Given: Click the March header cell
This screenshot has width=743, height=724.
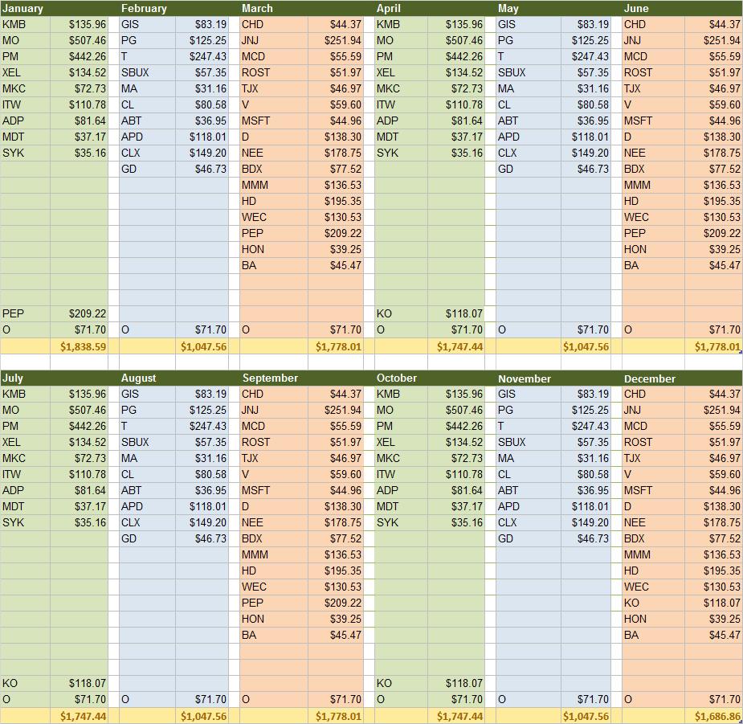Looking at the screenshot, I should click(x=257, y=8).
